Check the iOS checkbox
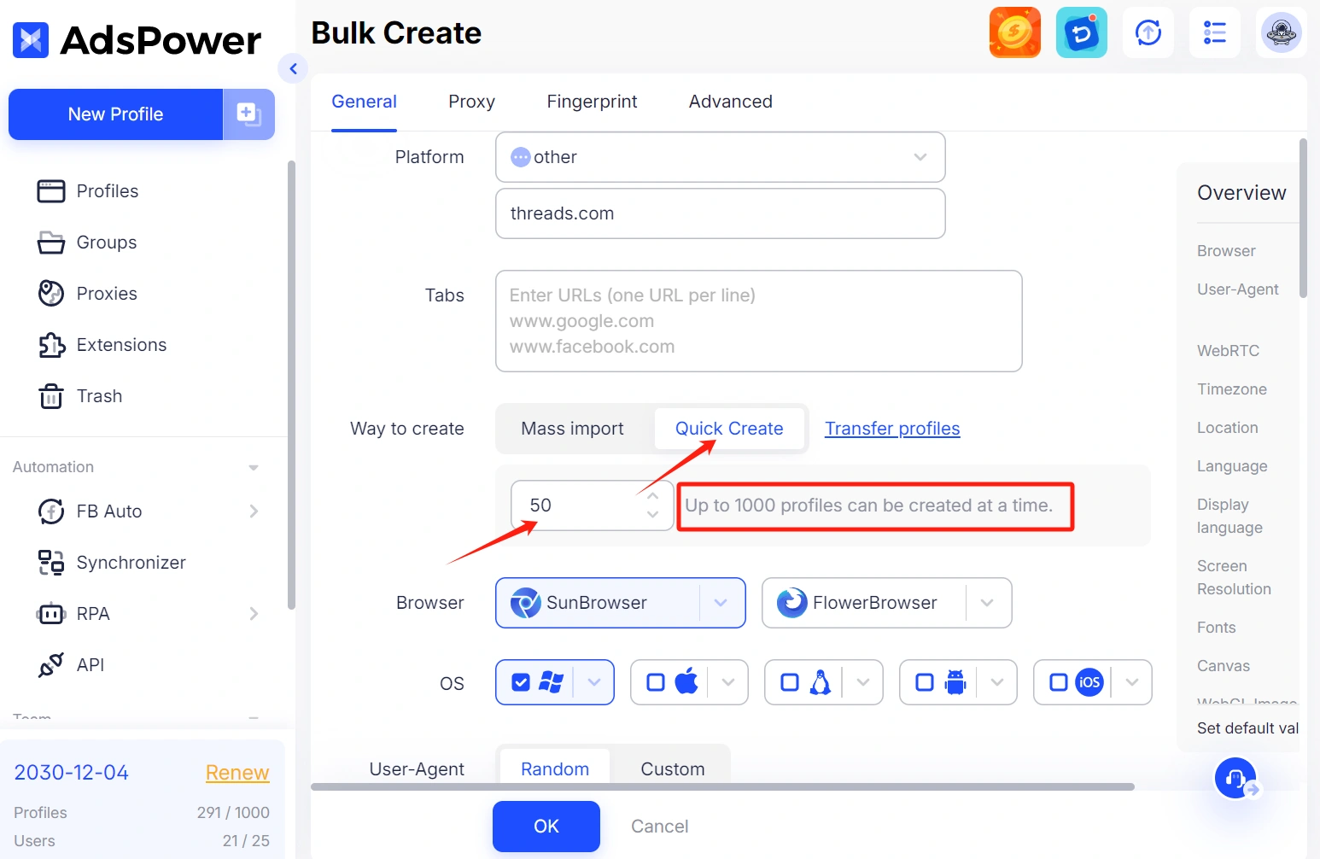 click(1059, 682)
